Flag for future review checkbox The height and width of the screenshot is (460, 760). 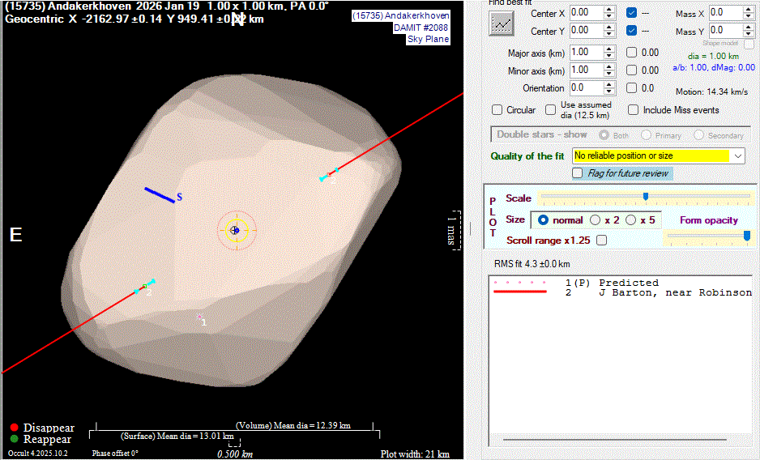point(578,173)
